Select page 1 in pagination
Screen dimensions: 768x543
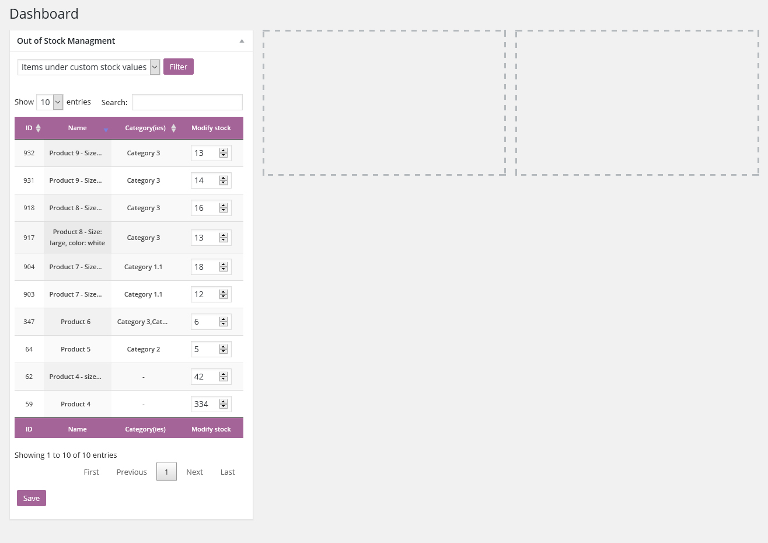(166, 472)
